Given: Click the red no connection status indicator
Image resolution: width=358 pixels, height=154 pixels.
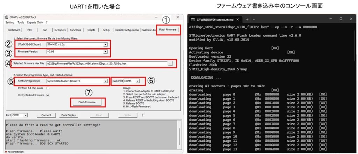Looking at the screenshot, I should tap(6, 152).
